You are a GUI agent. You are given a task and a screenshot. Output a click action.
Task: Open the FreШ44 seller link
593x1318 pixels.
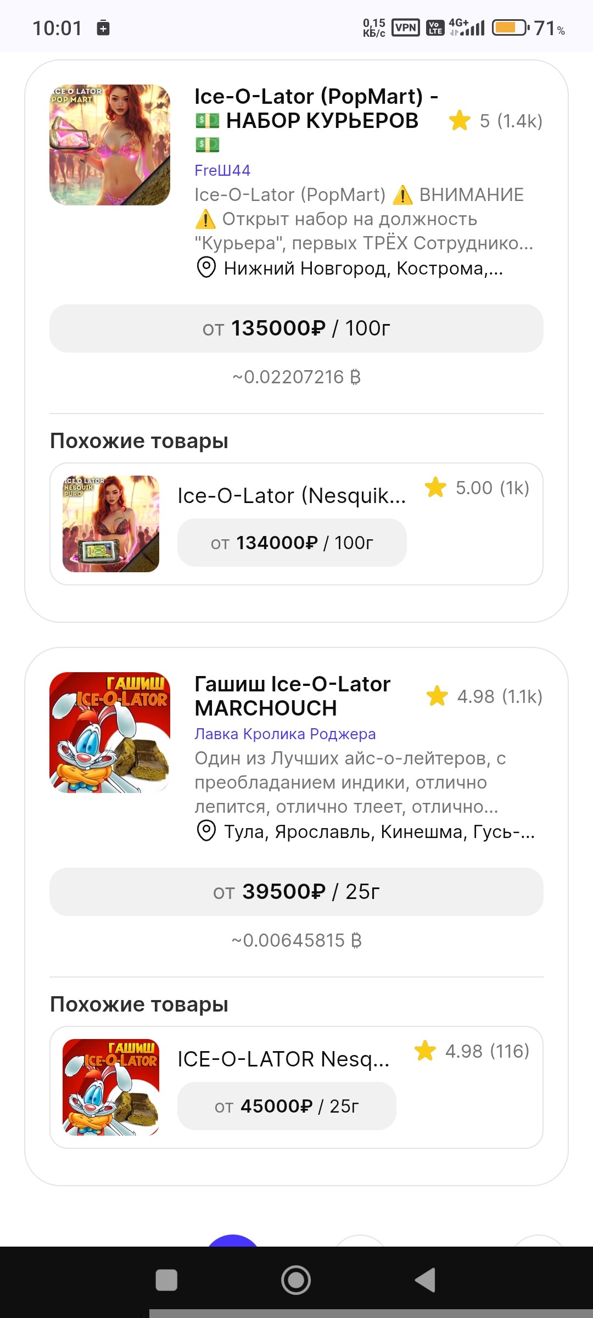tap(222, 170)
